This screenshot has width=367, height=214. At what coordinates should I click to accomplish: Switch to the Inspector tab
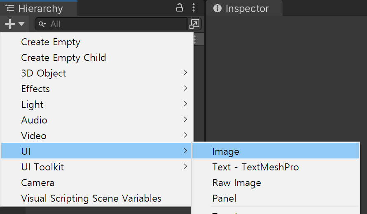click(244, 8)
